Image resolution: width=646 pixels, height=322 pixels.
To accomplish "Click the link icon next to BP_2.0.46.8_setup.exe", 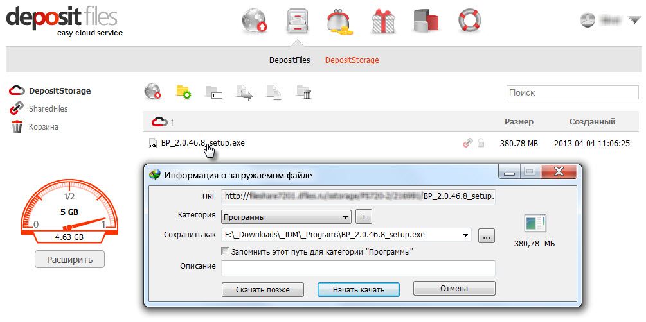I will [467, 144].
